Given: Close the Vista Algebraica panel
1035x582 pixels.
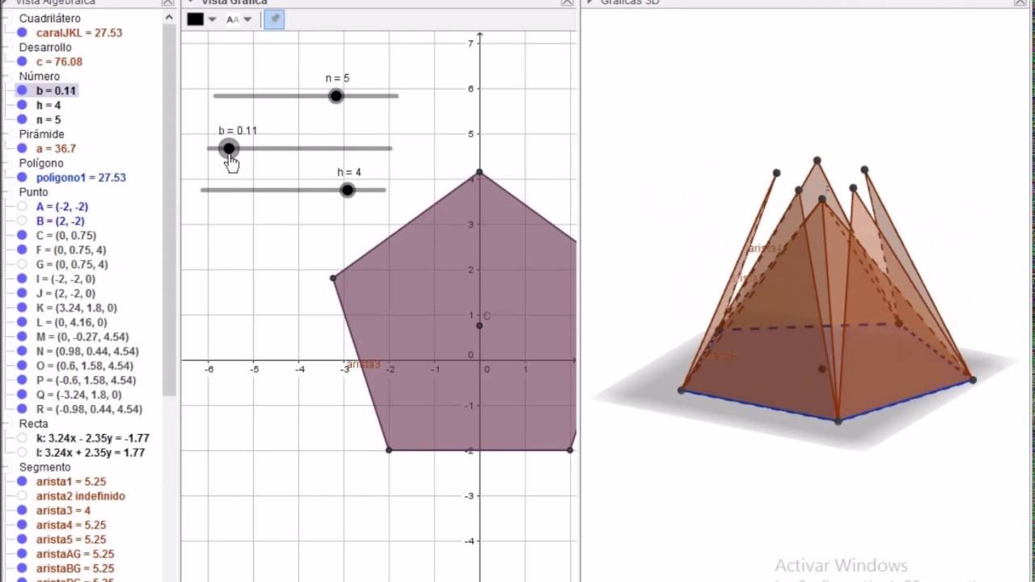Looking at the screenshot, I should tap(167, 2).
